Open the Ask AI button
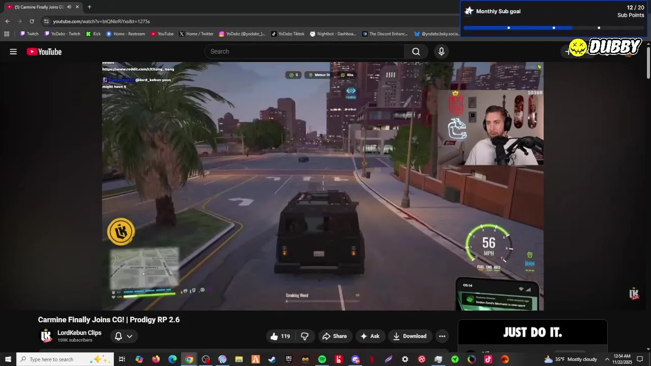 click(x=370, y=336)
